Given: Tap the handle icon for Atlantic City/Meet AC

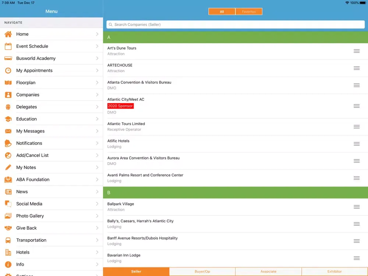Looking at the screenshot, I should (x=357, y=106).
